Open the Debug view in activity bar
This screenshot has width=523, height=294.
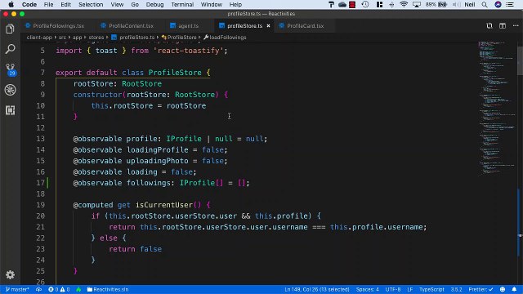click(10, 90)
